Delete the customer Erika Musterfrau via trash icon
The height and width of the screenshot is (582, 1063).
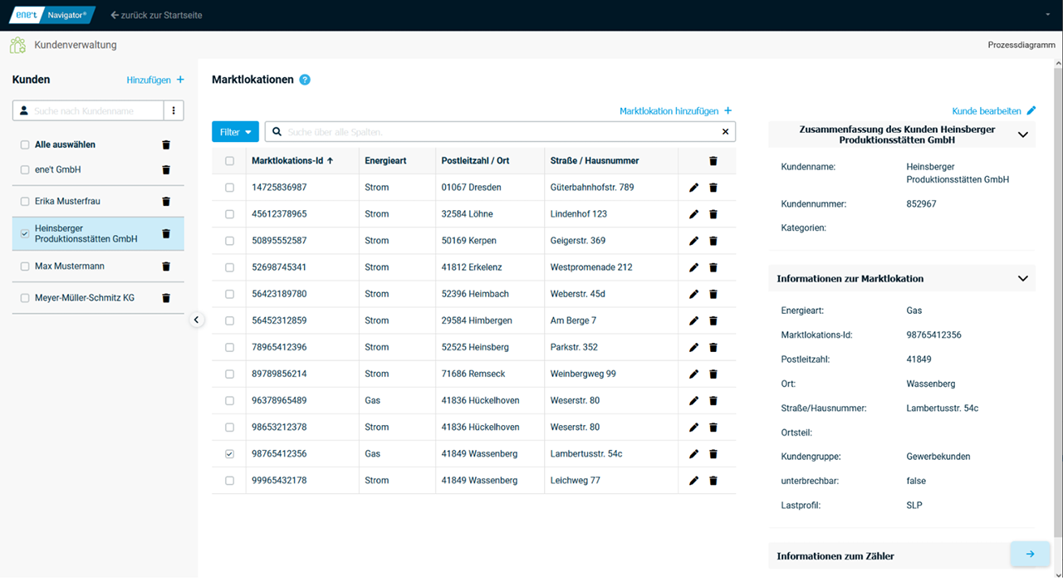pyautogui.click(x=165, y=201)
